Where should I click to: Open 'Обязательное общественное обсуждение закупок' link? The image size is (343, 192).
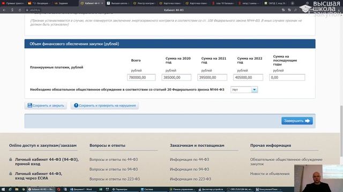tap(286, 162)
